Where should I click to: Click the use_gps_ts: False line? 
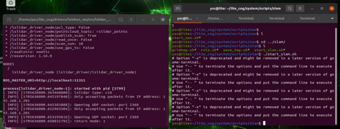pyautogui.click(x=50, y=48)
